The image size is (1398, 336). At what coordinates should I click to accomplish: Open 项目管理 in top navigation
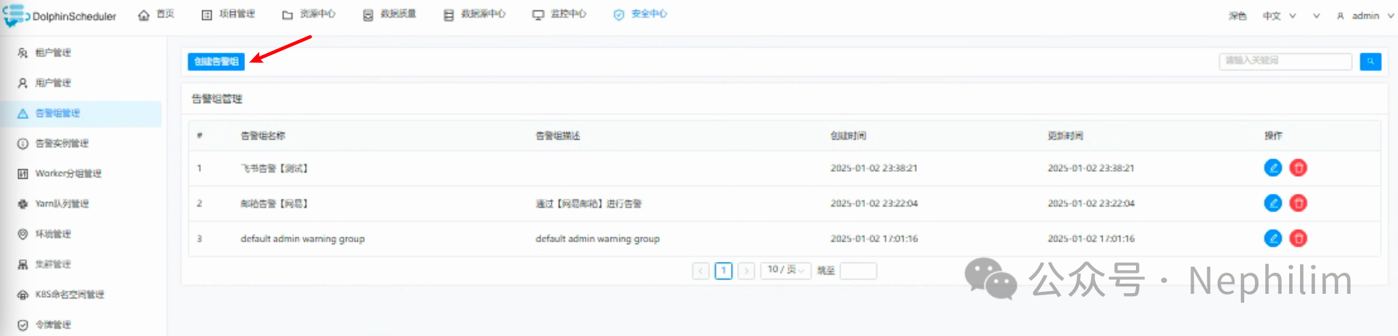click(229, 14)
